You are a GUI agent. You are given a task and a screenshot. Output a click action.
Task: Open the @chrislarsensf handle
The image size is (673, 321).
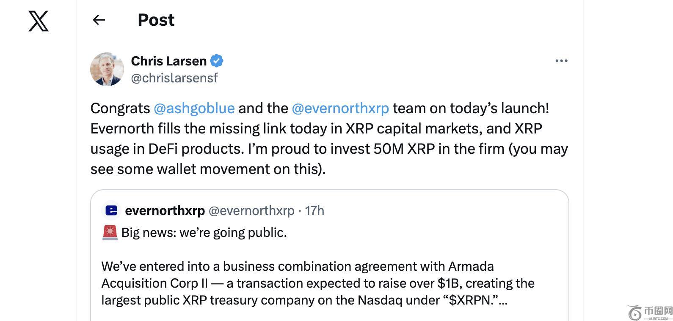tap(174, 78)
